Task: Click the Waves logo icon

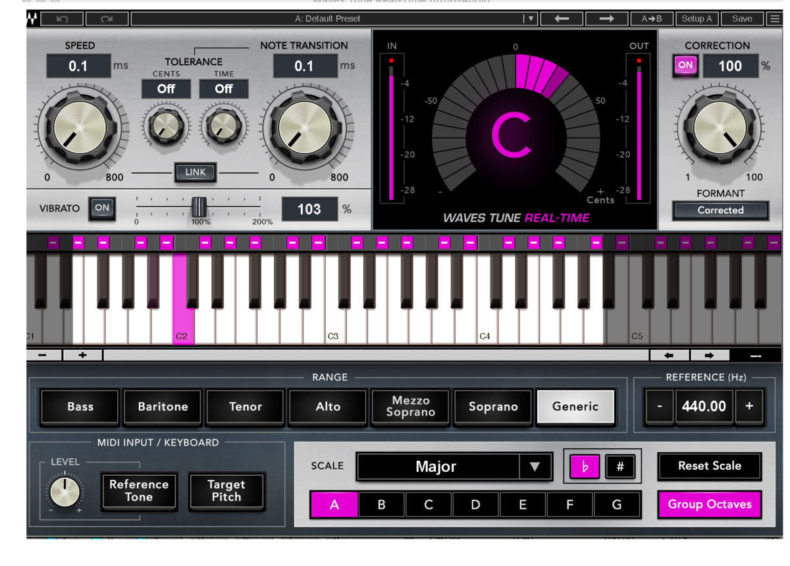Action: 33,18
